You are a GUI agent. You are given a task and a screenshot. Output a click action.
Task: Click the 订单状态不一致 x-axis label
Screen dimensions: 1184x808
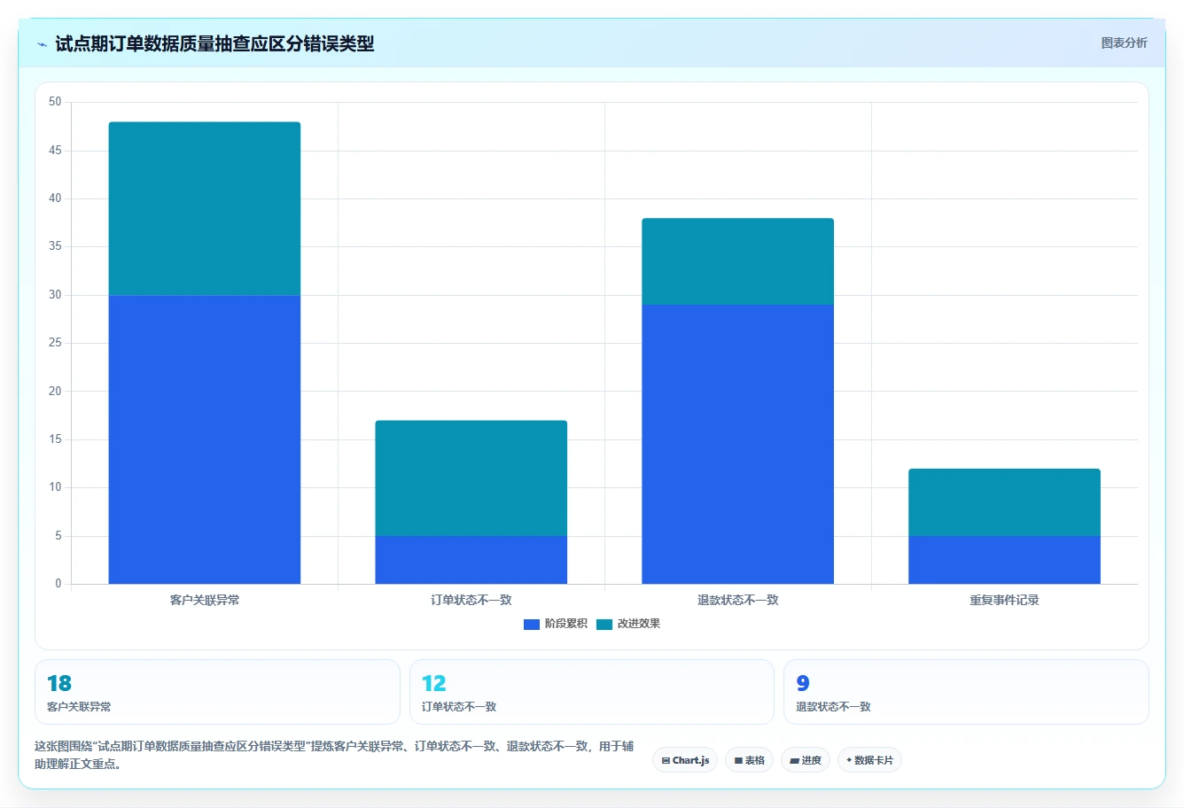tap(471, 601)
